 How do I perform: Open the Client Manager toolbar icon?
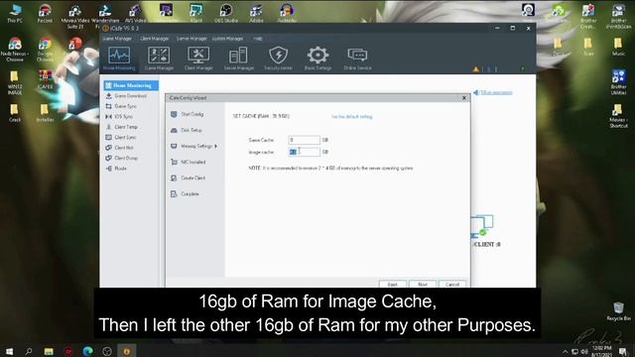click(198, 59)
